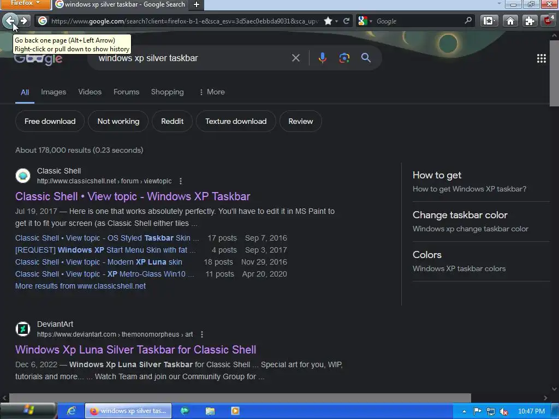Screen dimensions: 559x419
Task: Reload the current page
Action: [346, 21]
